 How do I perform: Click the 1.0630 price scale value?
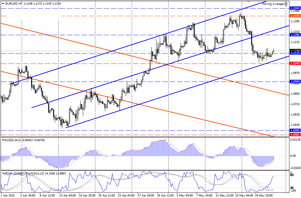(x=295, y=115)
